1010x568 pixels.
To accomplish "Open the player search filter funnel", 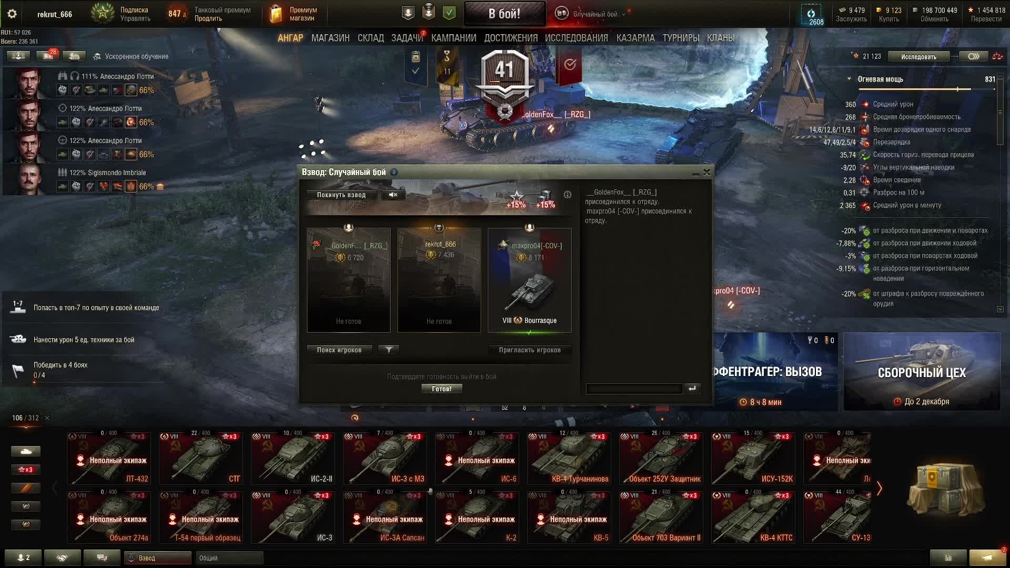I will (389, 350).
